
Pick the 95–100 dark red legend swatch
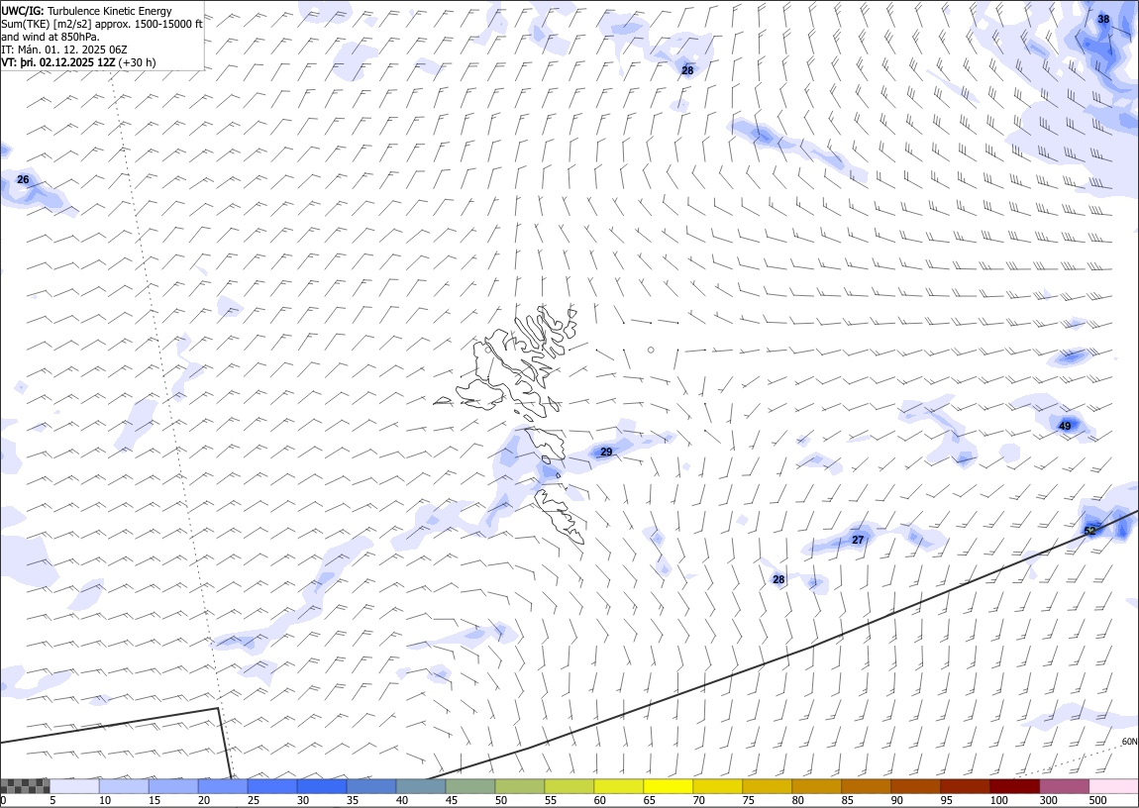point(965,786)
